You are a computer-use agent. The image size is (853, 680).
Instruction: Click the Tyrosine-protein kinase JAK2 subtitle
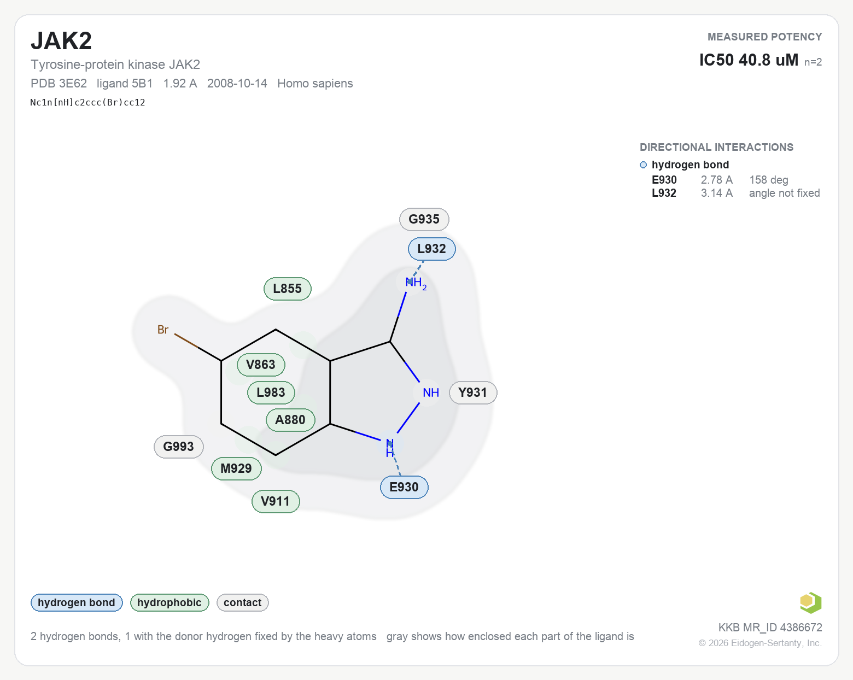click(x=115, y=65)
